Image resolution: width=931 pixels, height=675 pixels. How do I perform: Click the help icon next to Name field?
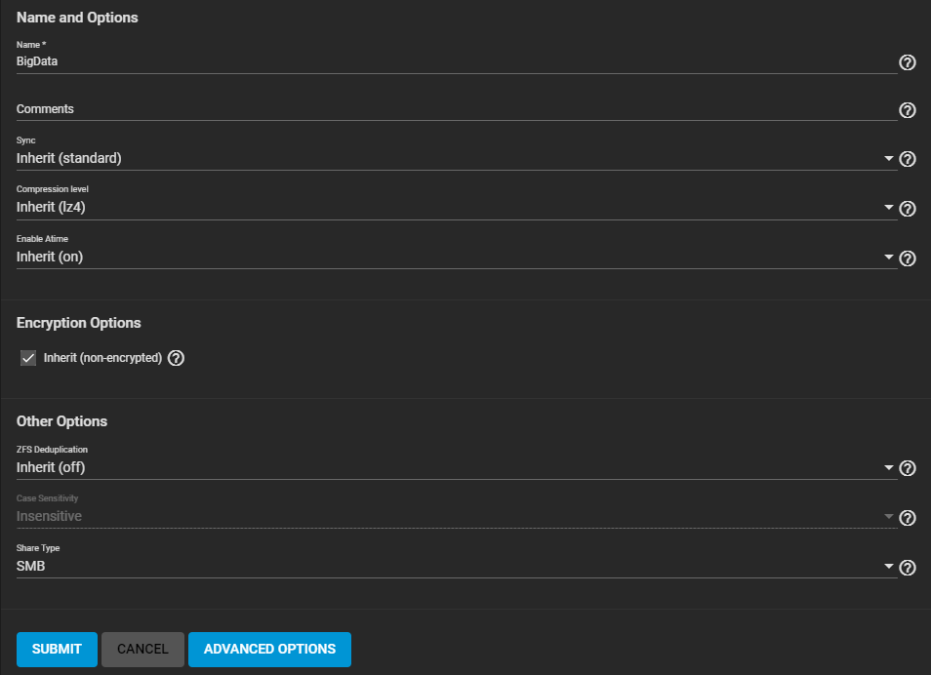pos(907,62)
